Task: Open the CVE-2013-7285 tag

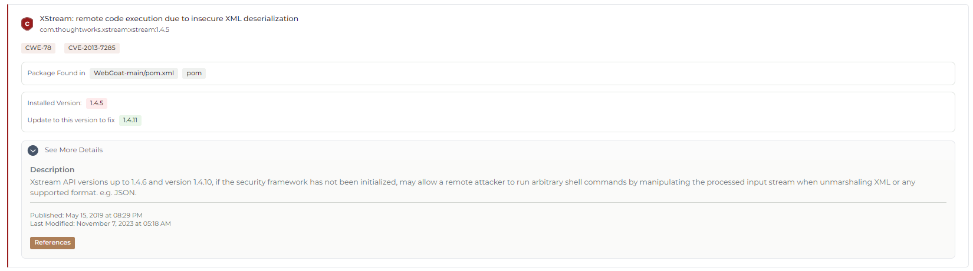Action: point(92,48)
